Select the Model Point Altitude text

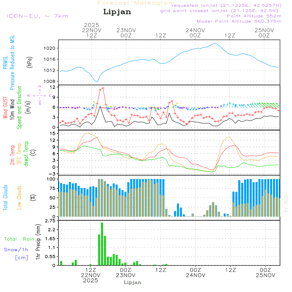coord(239,21)
